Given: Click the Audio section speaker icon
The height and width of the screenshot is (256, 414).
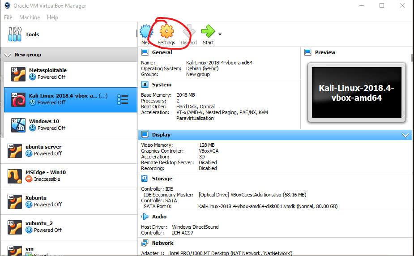Looking at the screenshot, I should click(145, 217).
